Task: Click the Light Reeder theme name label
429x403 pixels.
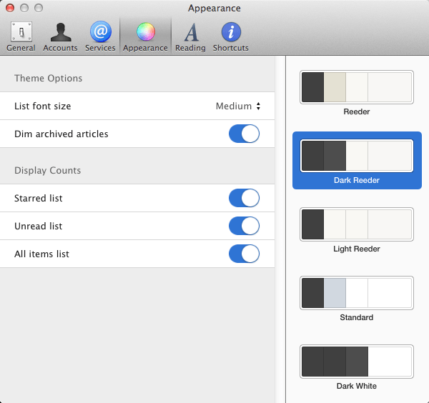Action: [x=357, y=249]
